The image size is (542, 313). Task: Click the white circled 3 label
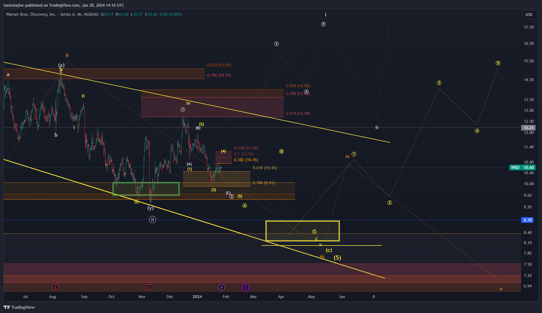(x=276, y=44)
